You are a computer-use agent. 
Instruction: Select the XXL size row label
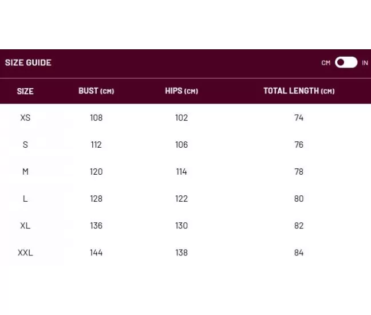click(25, 253)
